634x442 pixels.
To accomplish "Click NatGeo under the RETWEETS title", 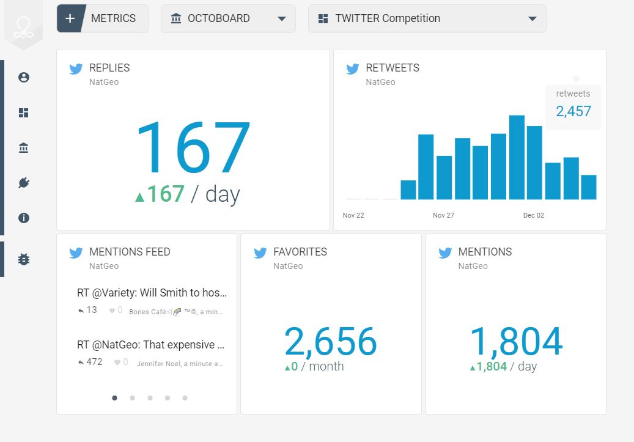I will click(x=380, y=82).
